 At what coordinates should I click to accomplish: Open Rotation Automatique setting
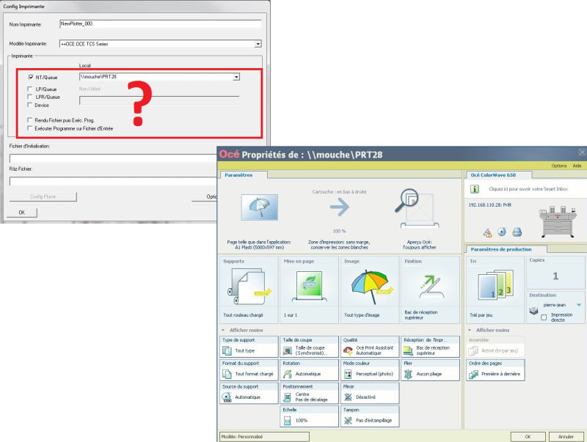(309, 370)
